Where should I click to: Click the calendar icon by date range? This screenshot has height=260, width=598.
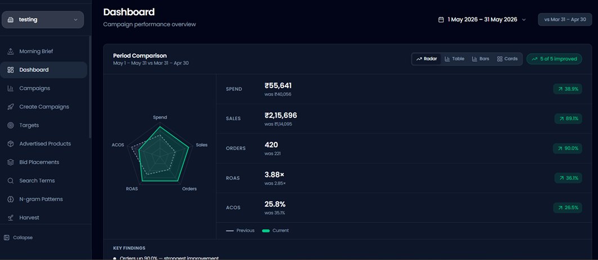pos(441,20)
